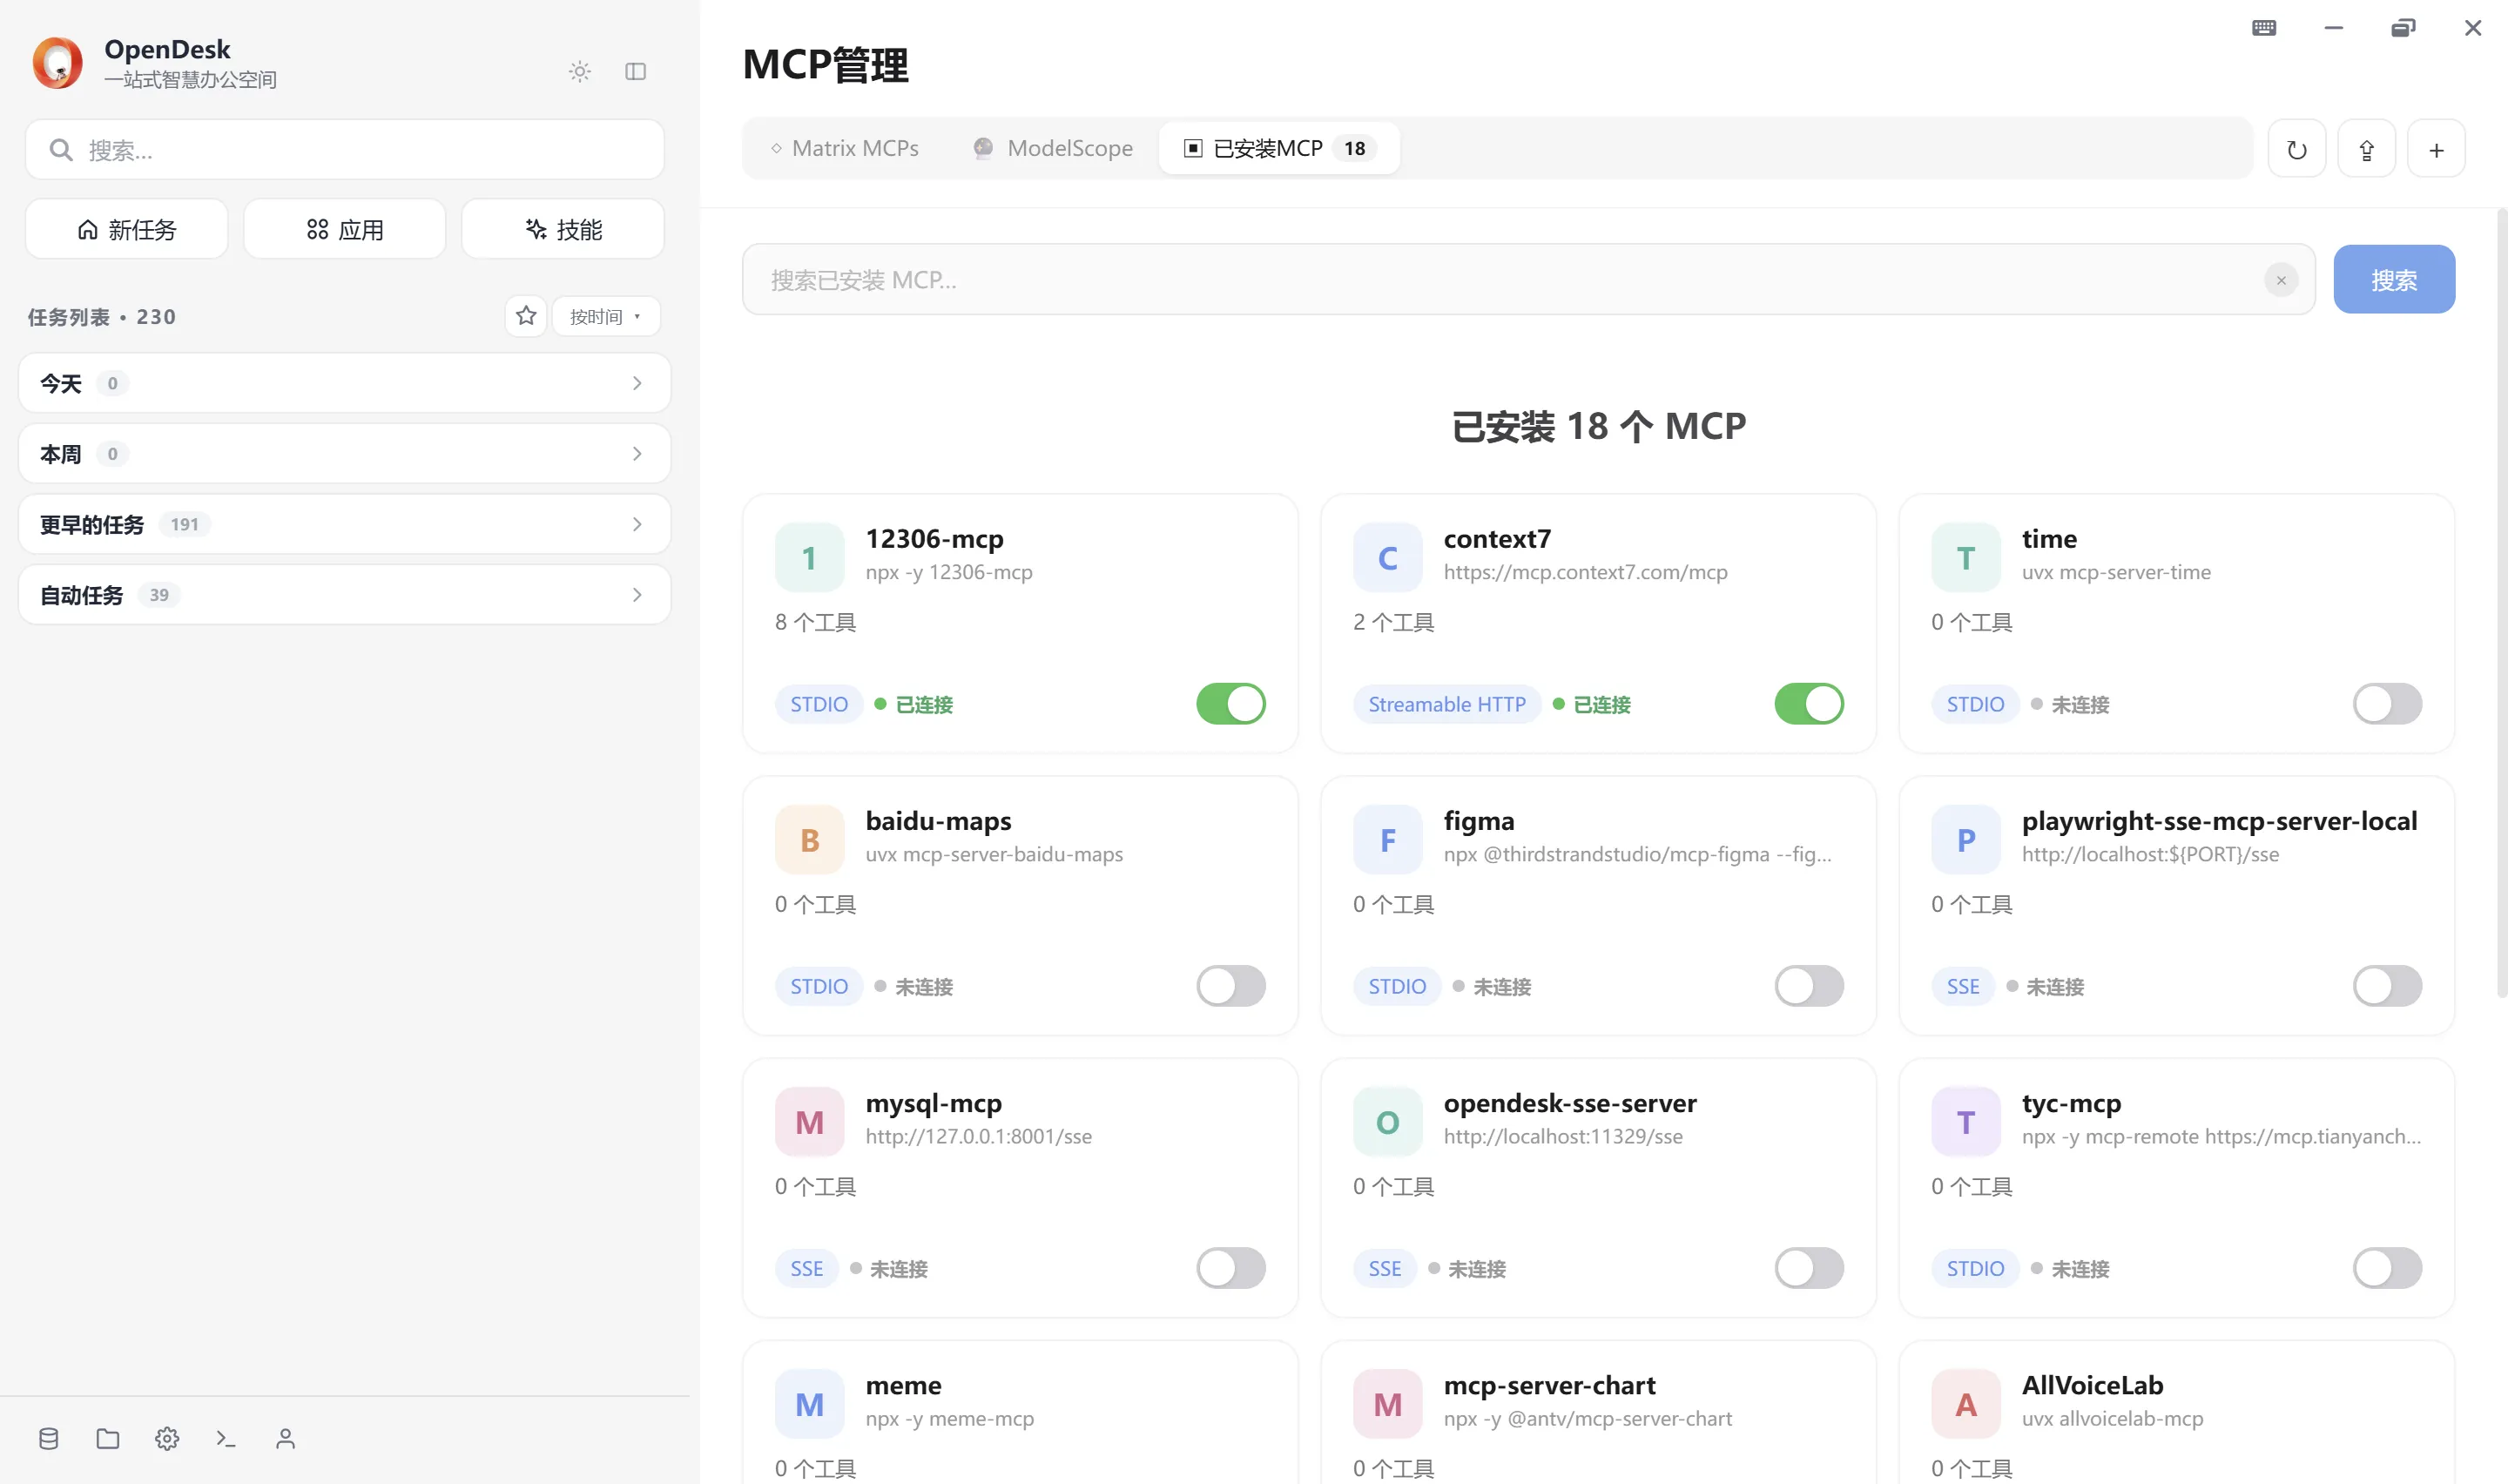Click the sidebar 搜索 input field

click(x=345, y=150)
